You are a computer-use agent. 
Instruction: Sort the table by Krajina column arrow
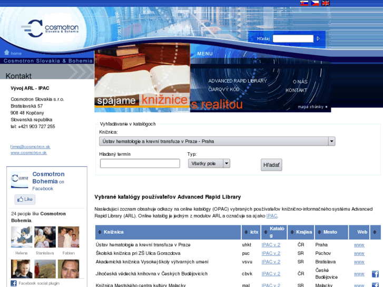coord(292,232)
